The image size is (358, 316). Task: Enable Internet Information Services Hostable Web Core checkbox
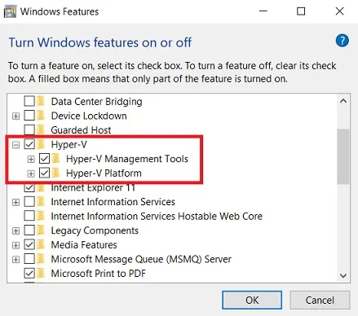click(29, 216)
